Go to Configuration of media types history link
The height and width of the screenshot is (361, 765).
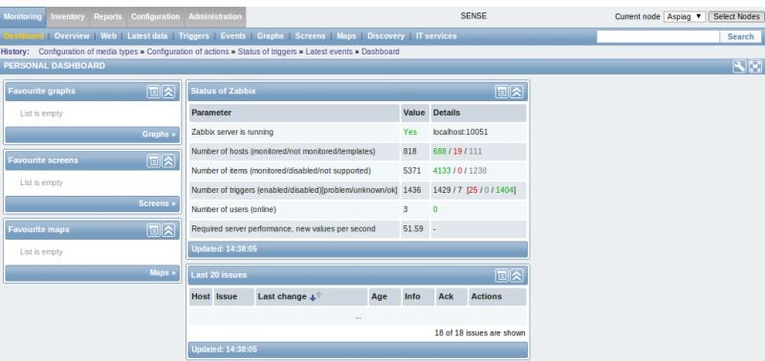click(88, 52)
